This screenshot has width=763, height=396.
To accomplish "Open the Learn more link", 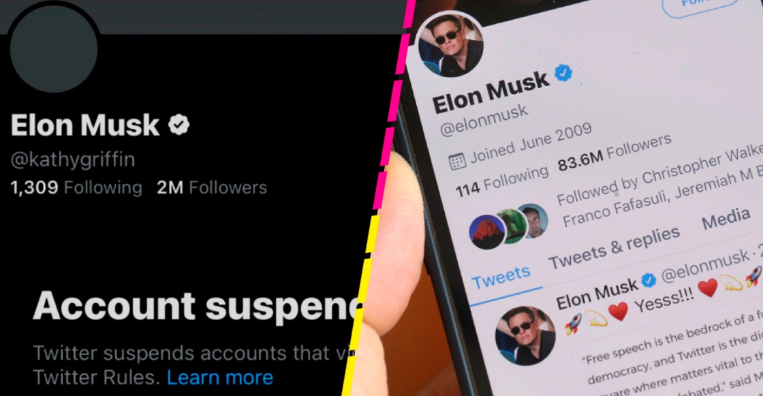I will (219, 377).
